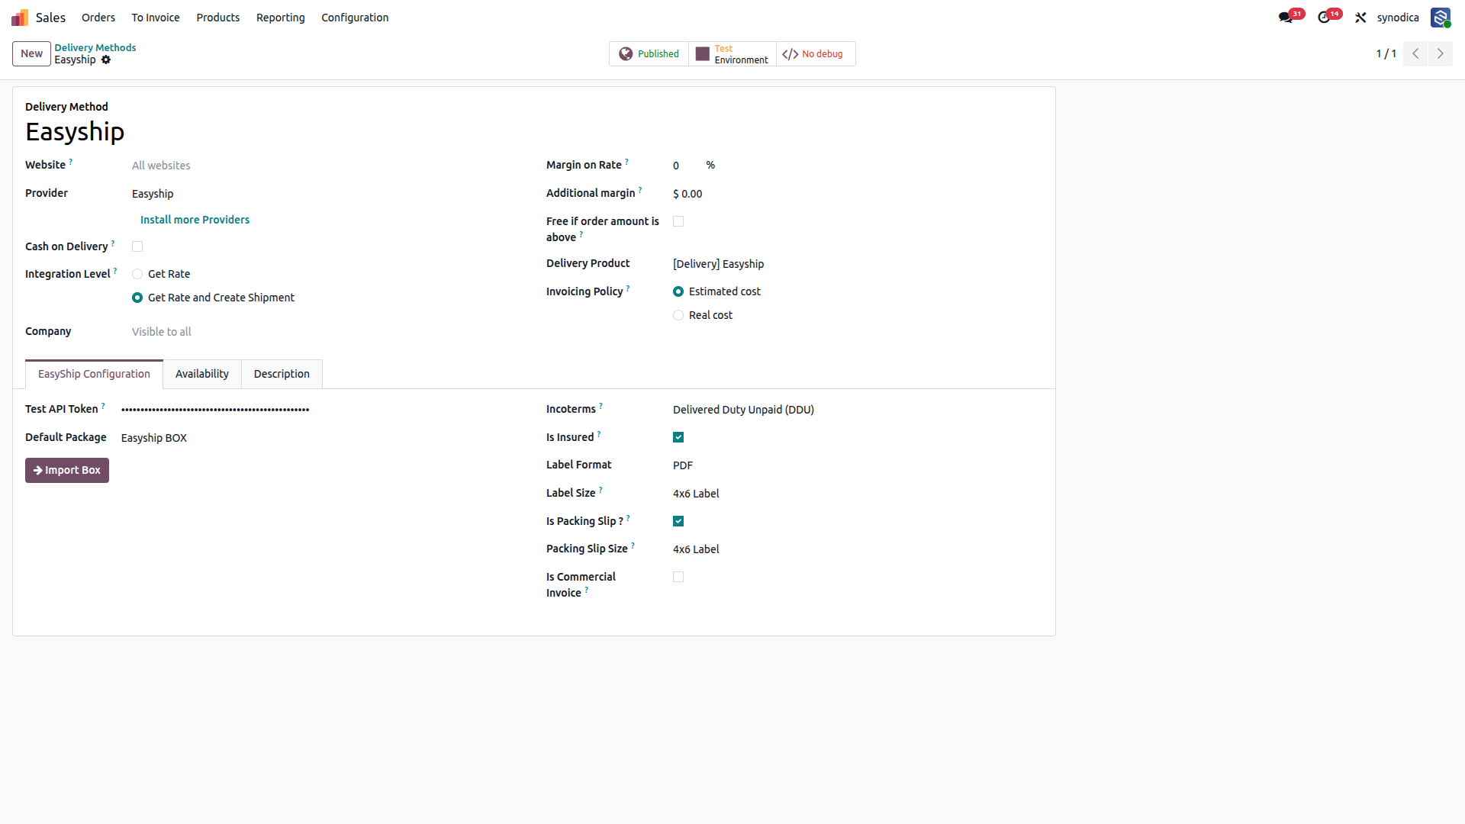Open the Delivery Product dropdown
Viewport: 1465px width, 824px height.
click(858, 264)
